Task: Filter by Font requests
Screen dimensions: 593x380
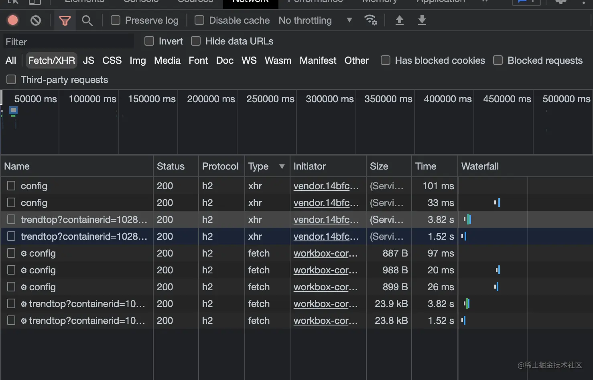Action: (198, 61)
